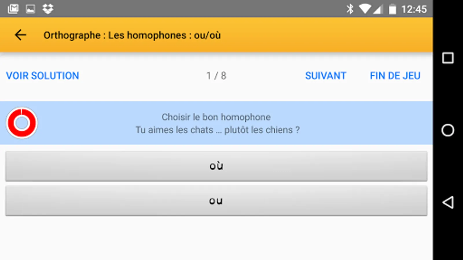Open the Gmail notification icon
463x260 pixels.
pos(13,9)
